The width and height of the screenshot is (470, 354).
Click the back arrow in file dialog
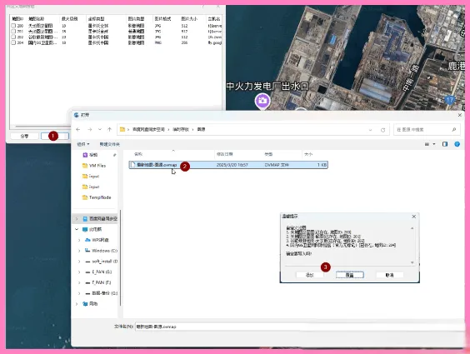78,129
